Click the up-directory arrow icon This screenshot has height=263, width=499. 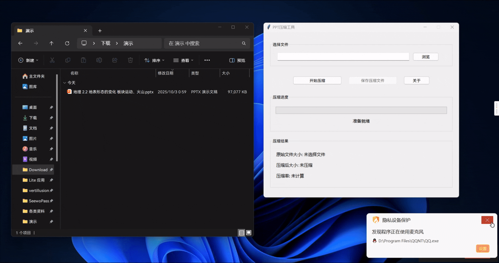click(x=51, y=43)
